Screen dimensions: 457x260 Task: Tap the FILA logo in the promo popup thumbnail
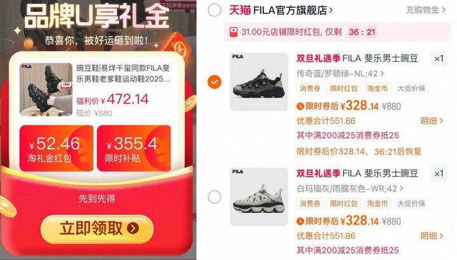(26, 67)
